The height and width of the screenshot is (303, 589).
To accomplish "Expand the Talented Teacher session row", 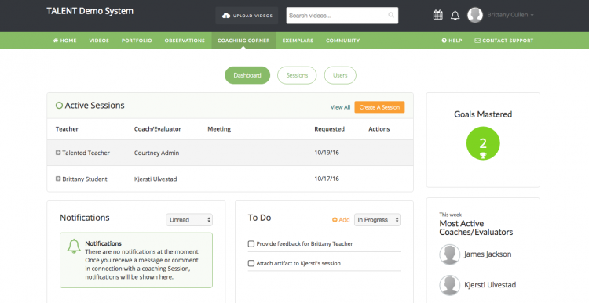I will point(58,153).
